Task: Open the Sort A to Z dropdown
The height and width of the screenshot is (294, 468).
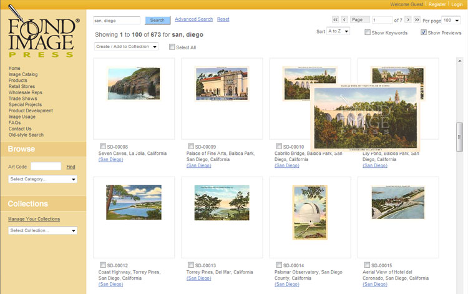Action: (338, 31)
